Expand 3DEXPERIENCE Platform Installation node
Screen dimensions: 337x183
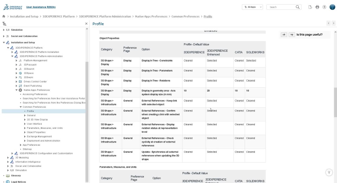[x=12, y=52]
